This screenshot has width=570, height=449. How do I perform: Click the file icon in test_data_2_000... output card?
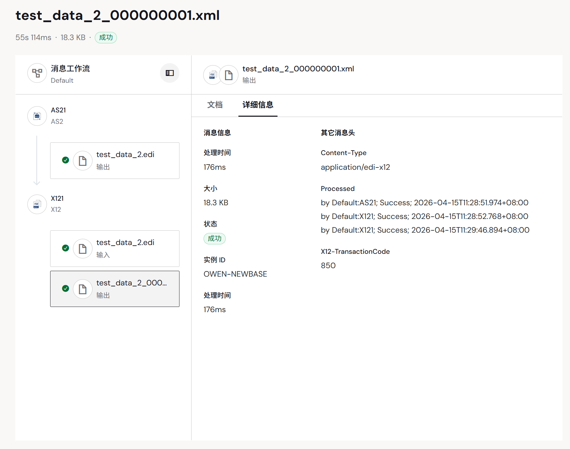point(83,289)
